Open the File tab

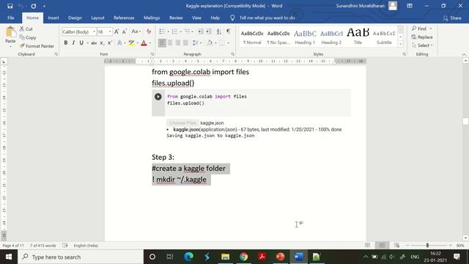coord(11,18)
